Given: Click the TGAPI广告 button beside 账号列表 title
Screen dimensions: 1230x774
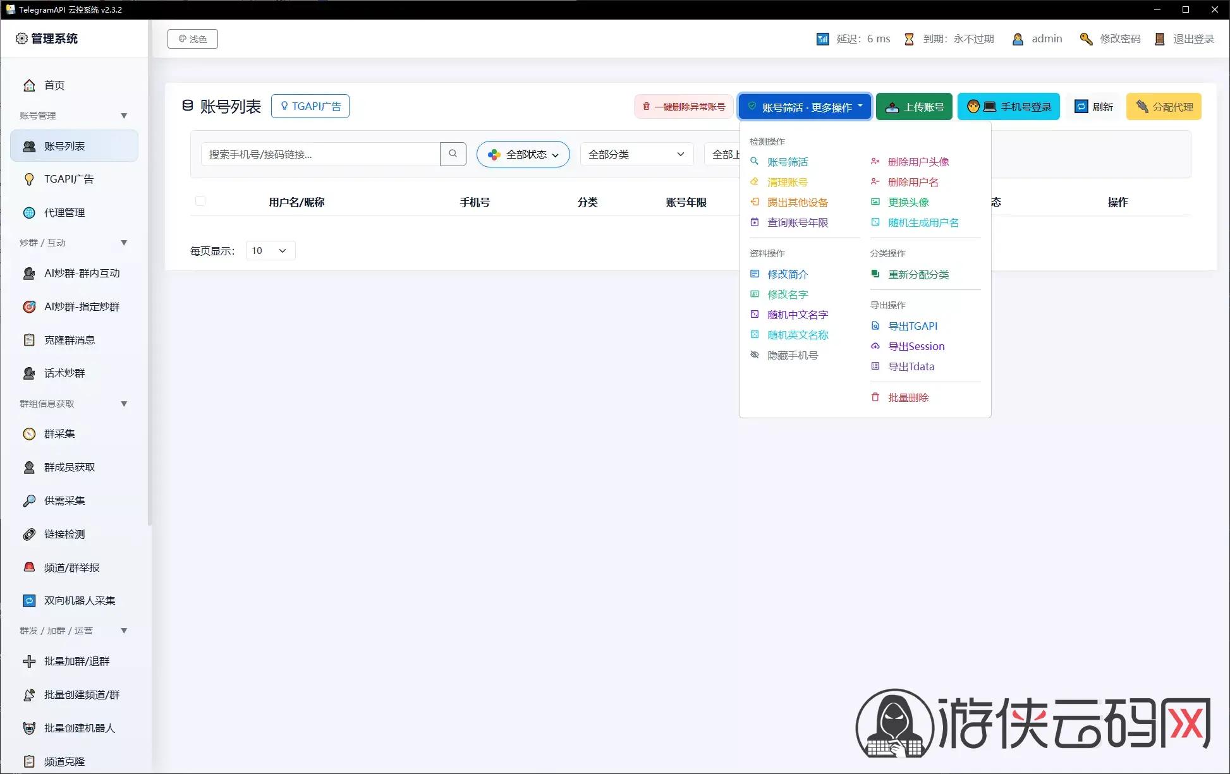Looking at the screenshot, I should tap(310, 106).
